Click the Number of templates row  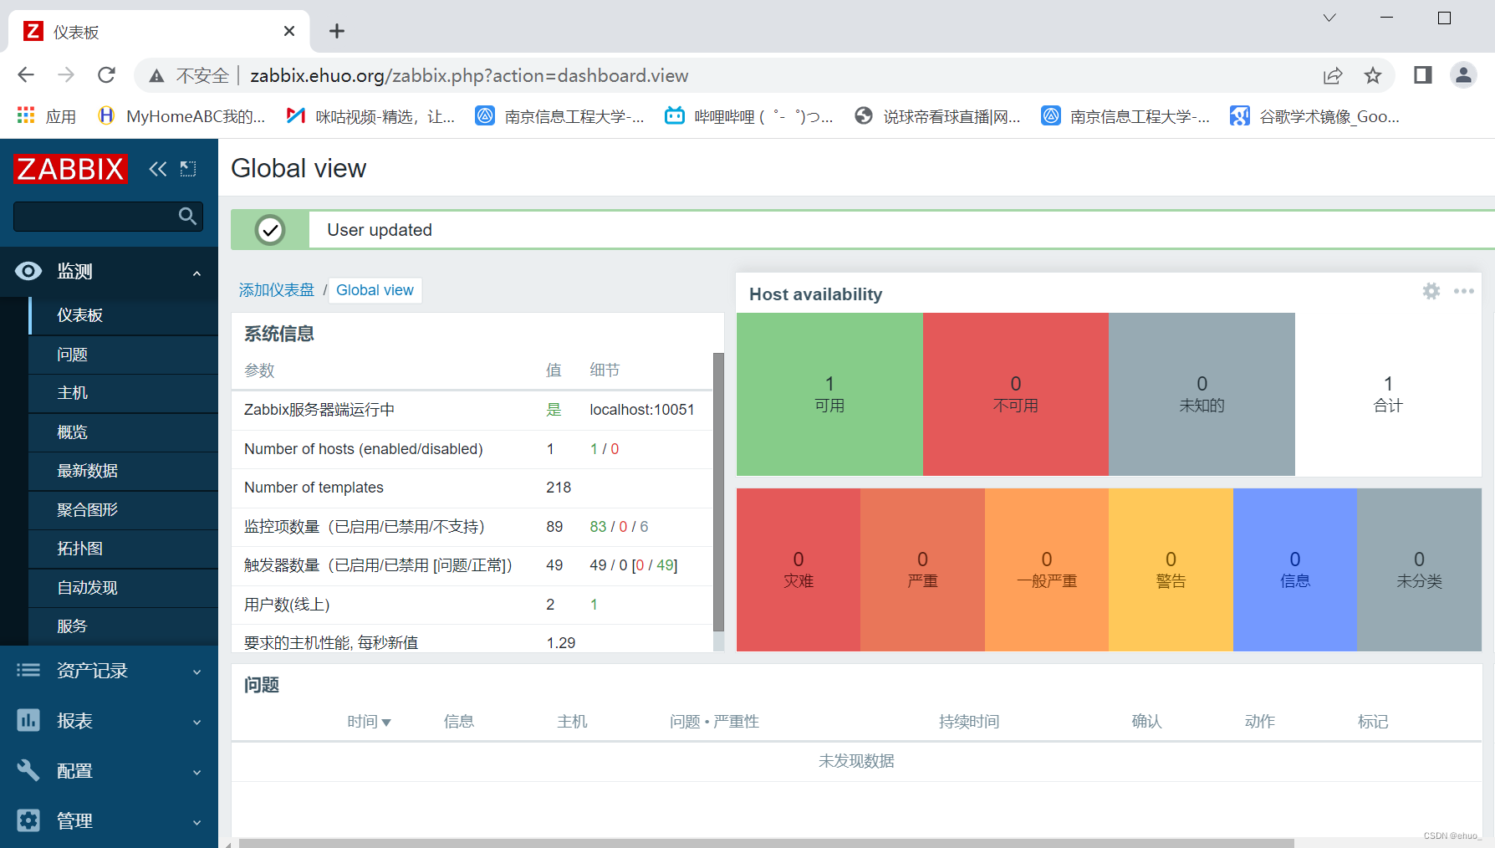coord(472,488)
